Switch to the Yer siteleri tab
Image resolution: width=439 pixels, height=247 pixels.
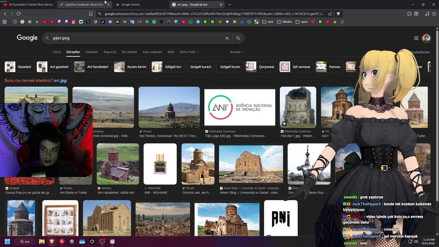(129, 52)
